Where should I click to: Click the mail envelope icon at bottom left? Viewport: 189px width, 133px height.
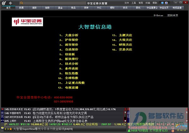pyautogui.click(x=2, y=128)
